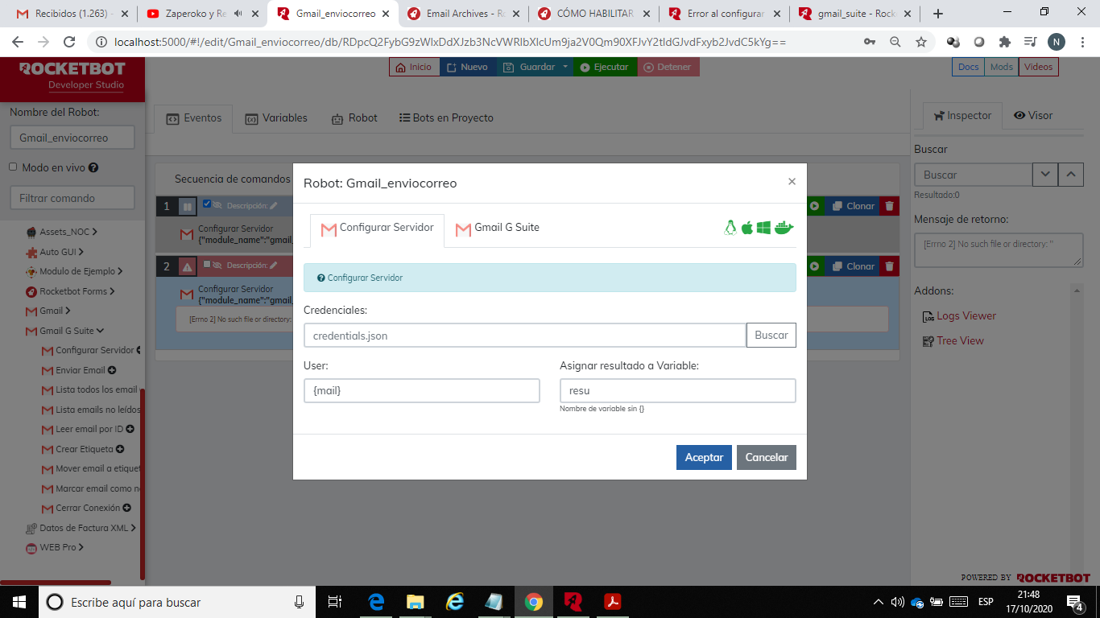The width and height of the screenshot is (1100, 618).
Task: Switch to the Gmail G Suite tab
Action: (x=498, y=228)
